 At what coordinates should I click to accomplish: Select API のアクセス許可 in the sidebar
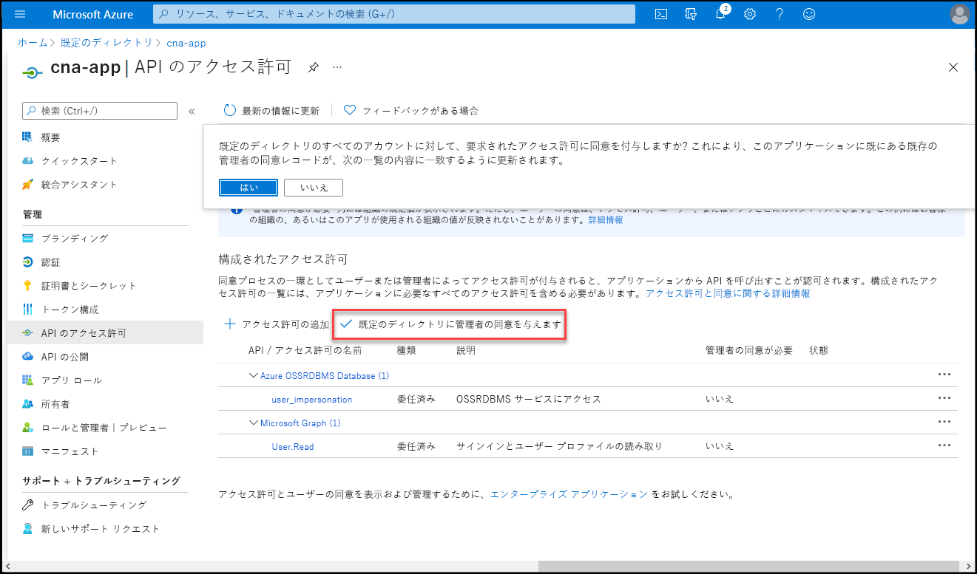[105, 333]
